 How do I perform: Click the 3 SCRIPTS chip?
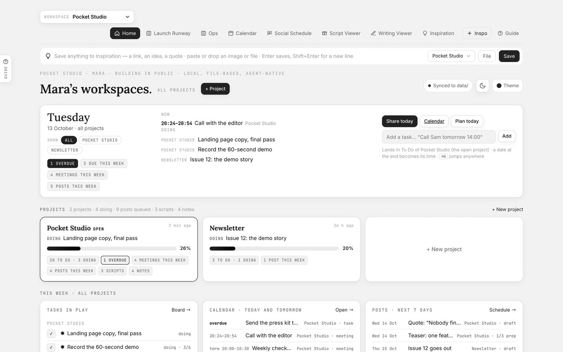coord(112,271)
